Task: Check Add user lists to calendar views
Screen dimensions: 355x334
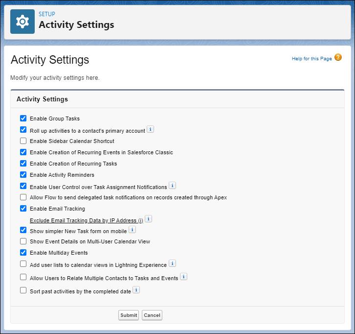Action: click(23, 263)
